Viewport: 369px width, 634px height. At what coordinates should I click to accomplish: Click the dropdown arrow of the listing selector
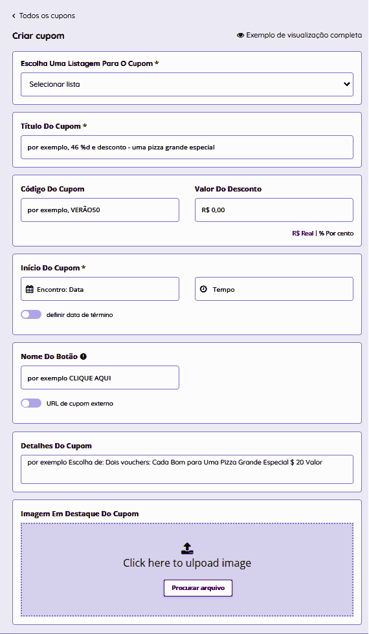click(347, 84)
